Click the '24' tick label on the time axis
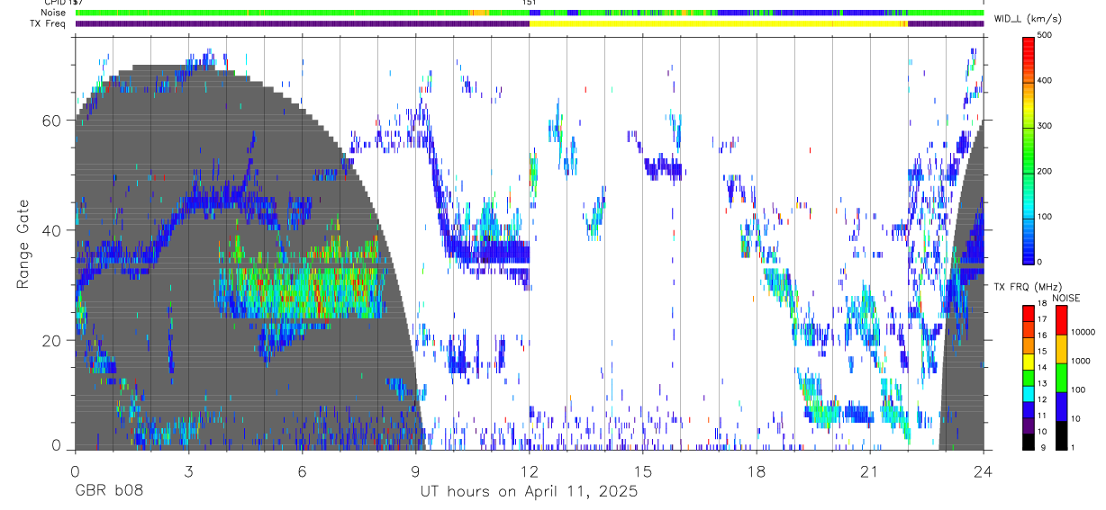1106x510 pixels. tap(983, 471)
